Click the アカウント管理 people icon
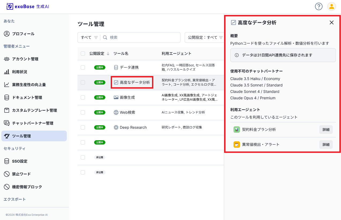This screenshot has width=341, height=220. coord(7,59)
